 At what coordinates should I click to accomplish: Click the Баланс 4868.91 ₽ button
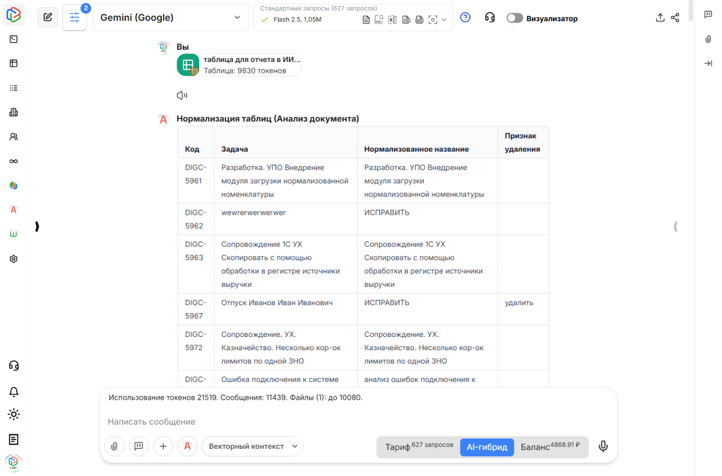pyautogui.click(x=551, y=447)
